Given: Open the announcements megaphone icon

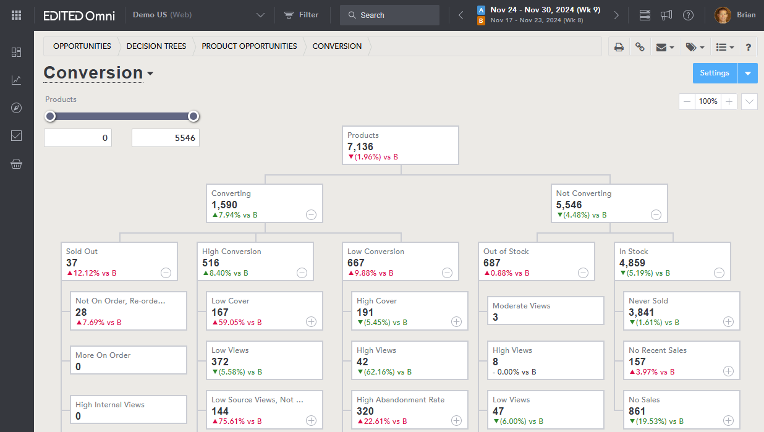Looking at the screenshot, I should pyautogui.click(x=666, y=15).
